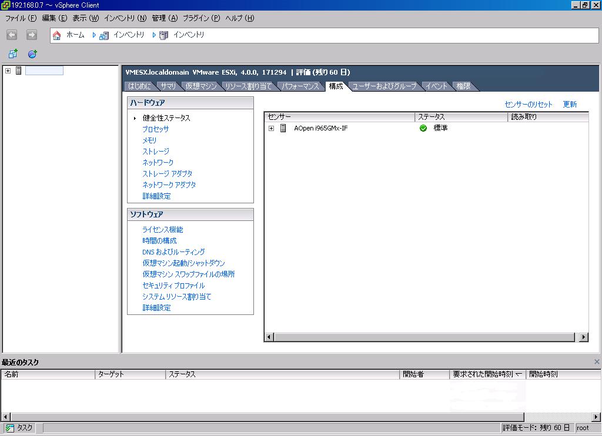The height and width of the screenshot is (436, 602).
Task: Click the 名前 column header in recent tasks
Action: 48,374
